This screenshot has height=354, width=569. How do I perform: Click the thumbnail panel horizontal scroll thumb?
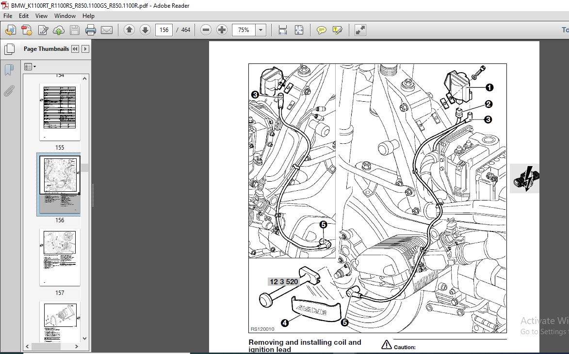click(46, 346)
